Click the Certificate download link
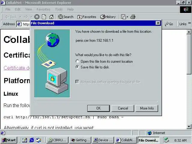 17,68
